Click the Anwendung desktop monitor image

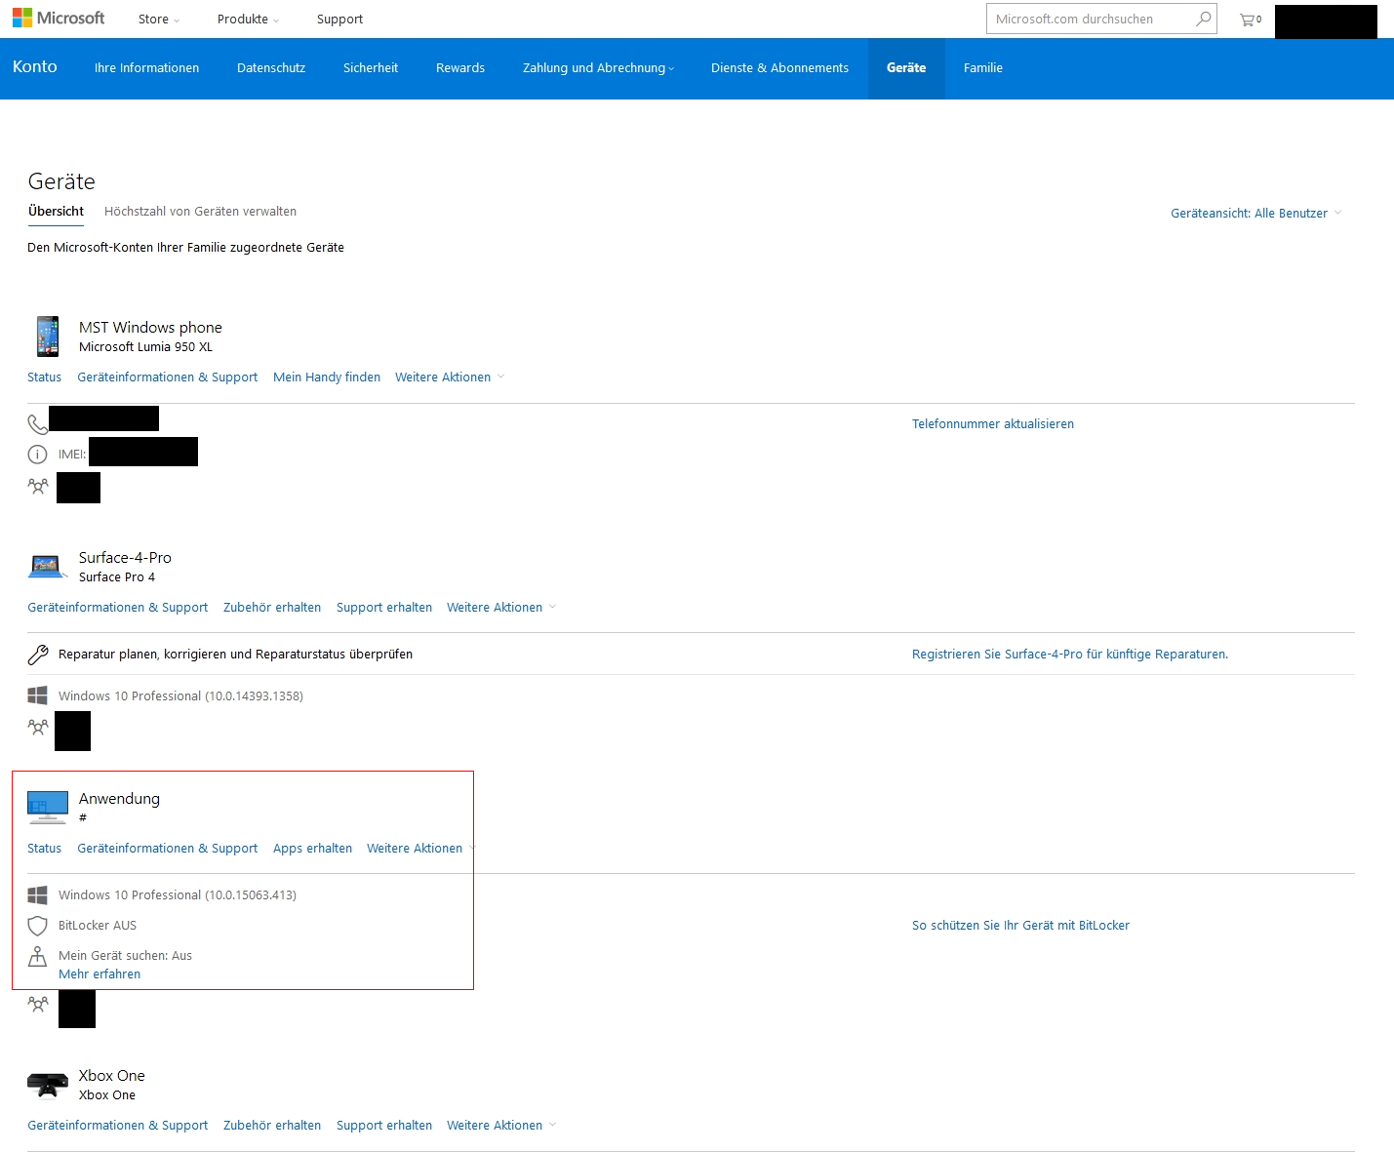(48, 807)
